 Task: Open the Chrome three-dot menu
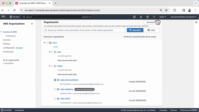tap(195, 10)
